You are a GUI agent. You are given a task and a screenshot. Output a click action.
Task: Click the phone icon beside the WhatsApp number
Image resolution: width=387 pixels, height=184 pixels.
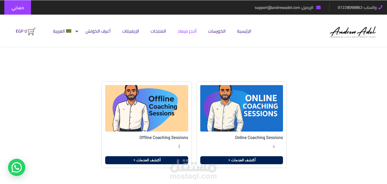[380, 7]
